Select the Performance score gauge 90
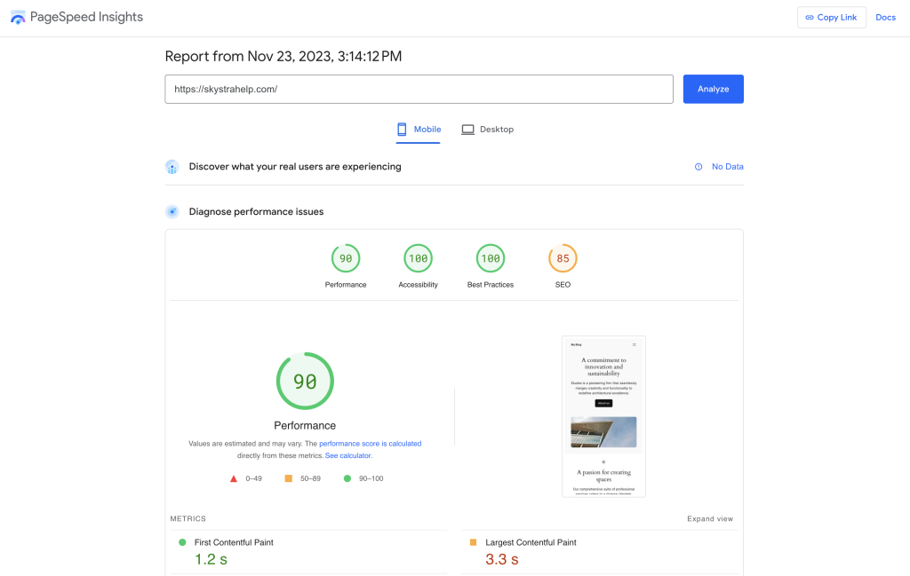Image resolution: width=910 pixels, height=576 pixels. tap(346, 259)
